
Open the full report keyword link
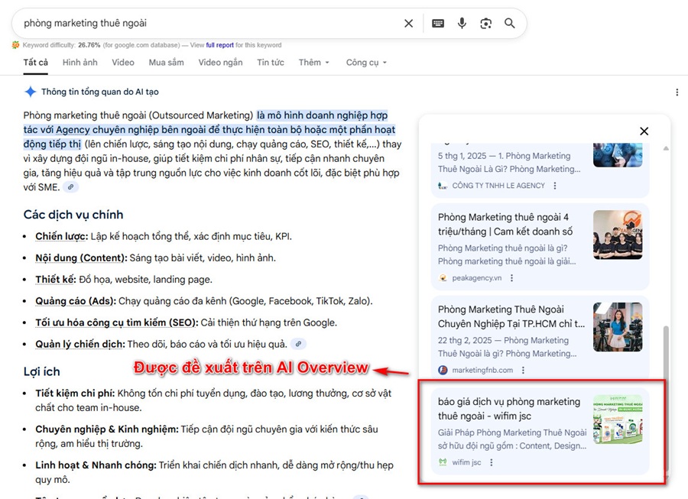tap(220, 45)
